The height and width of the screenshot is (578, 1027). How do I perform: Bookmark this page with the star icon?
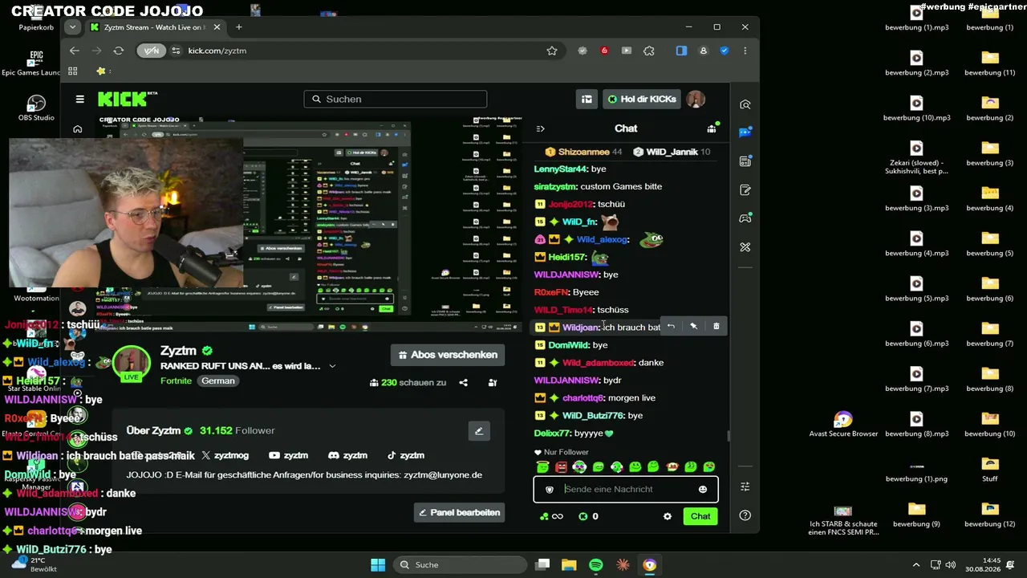(x=552, y=51)
